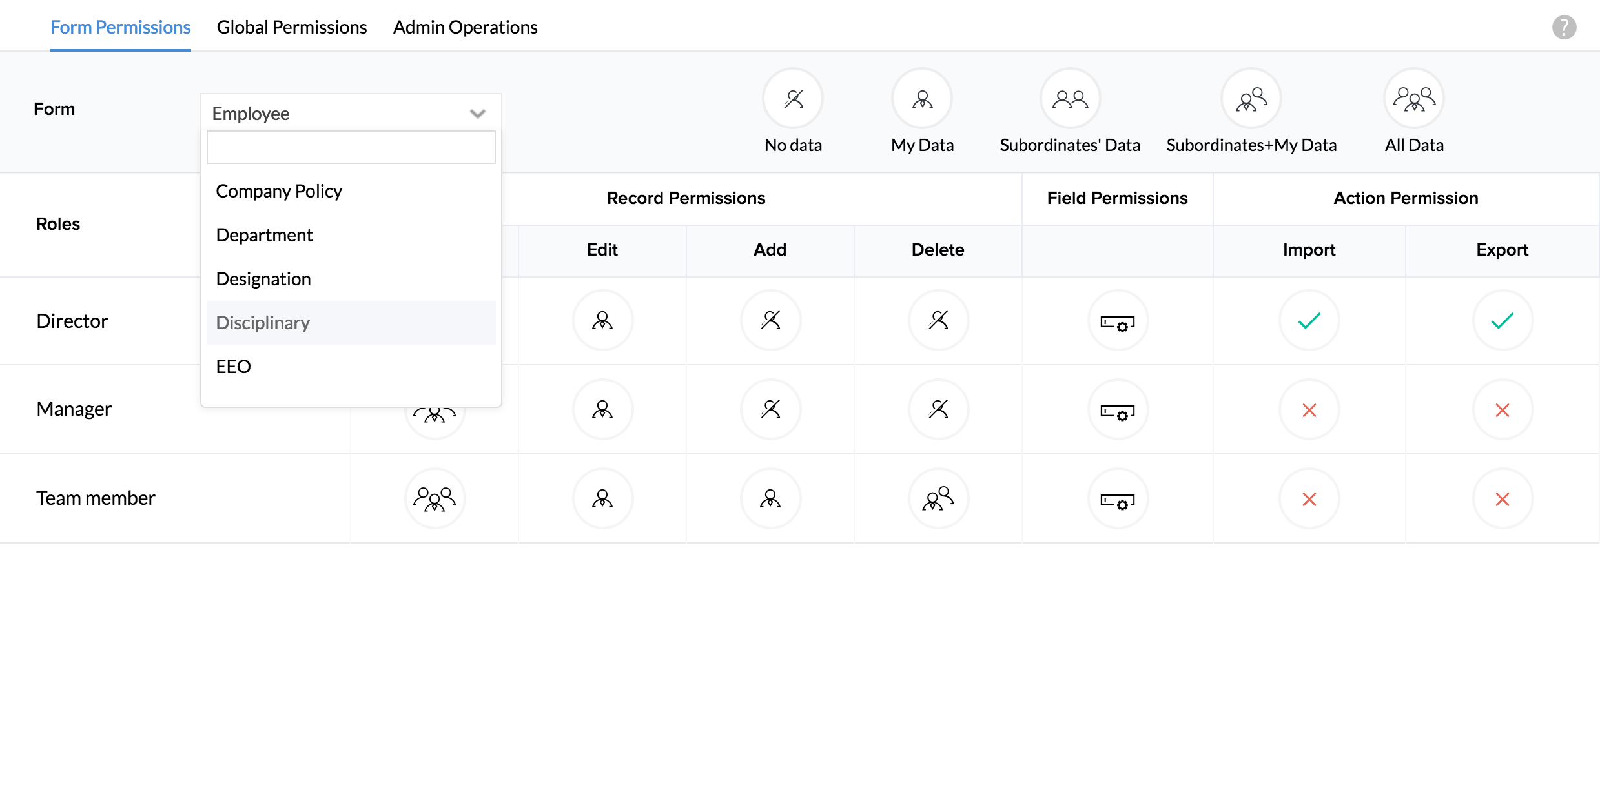1600x794 pixels.
Task: Toggle Director's Import permission checkmark
Action: (1309, 321)
